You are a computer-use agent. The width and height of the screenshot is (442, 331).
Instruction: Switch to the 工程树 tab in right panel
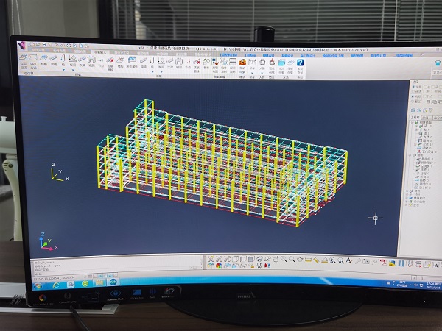(x=415, y=115)
